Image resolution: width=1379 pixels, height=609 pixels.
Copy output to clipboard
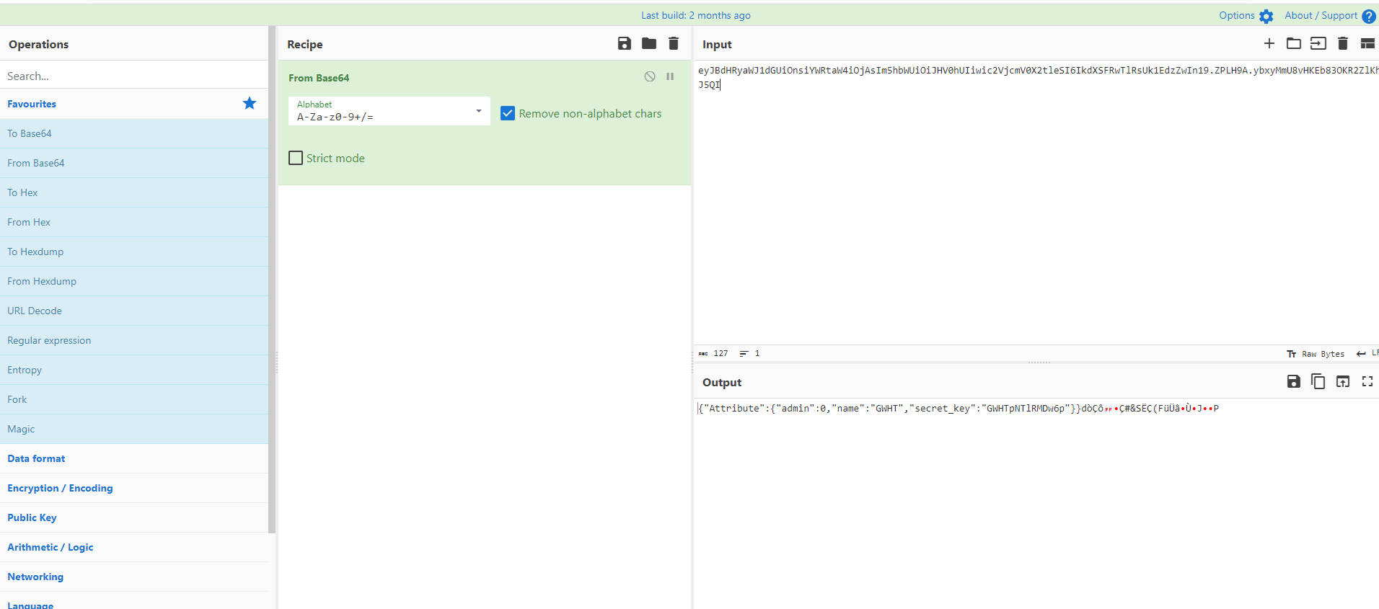[x=1318, y=382]
